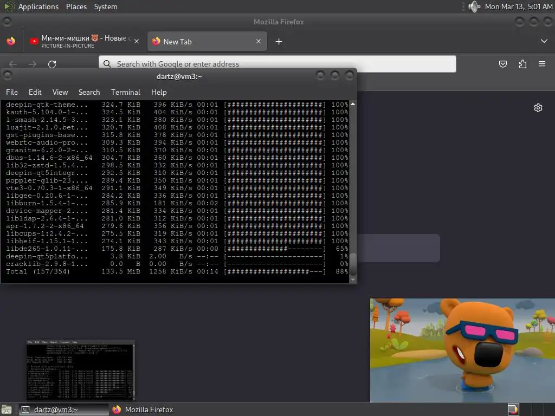This screenshot has width=555, height=416.
Task: Open the Extensions puzzle icon
Action: pos(523,64)
